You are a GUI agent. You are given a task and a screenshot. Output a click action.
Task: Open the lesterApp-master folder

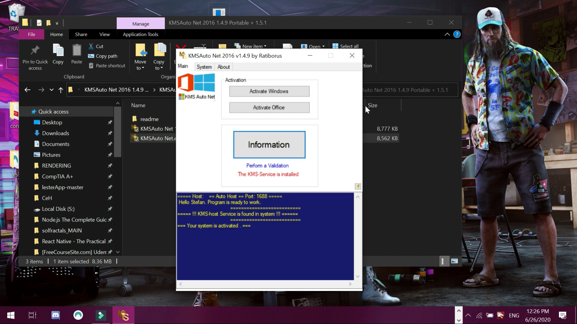click(x=63, y=187)
